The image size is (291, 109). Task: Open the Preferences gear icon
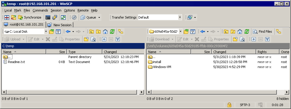click(74, 17)
